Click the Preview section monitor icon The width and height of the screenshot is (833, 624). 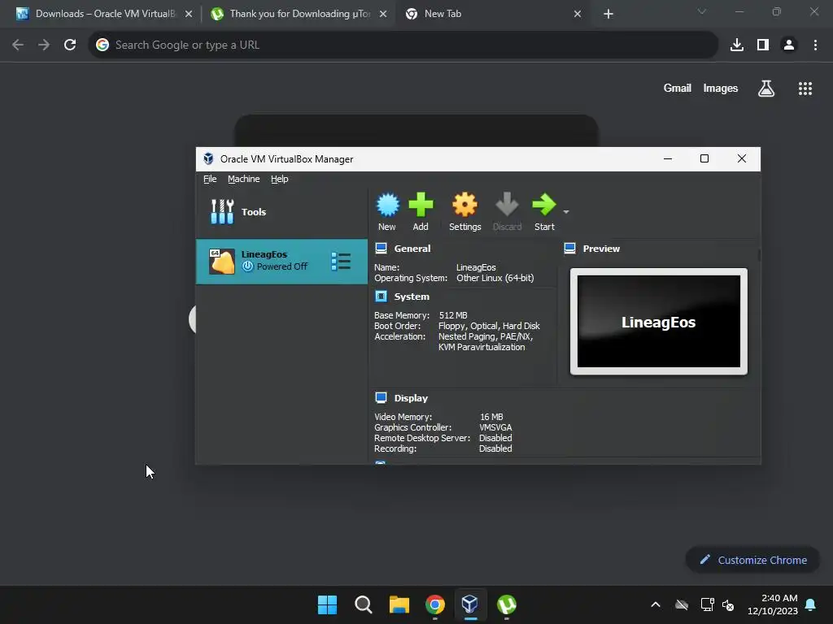tap(569, 248)
